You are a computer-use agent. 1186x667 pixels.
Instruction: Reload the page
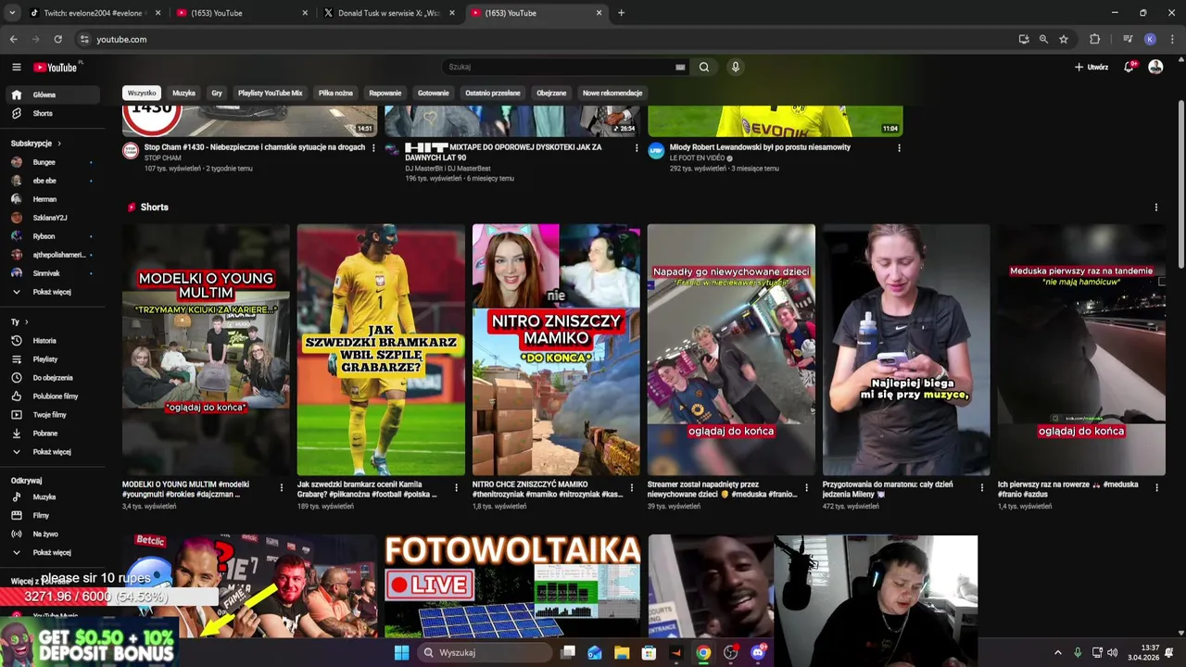point(57,39)
